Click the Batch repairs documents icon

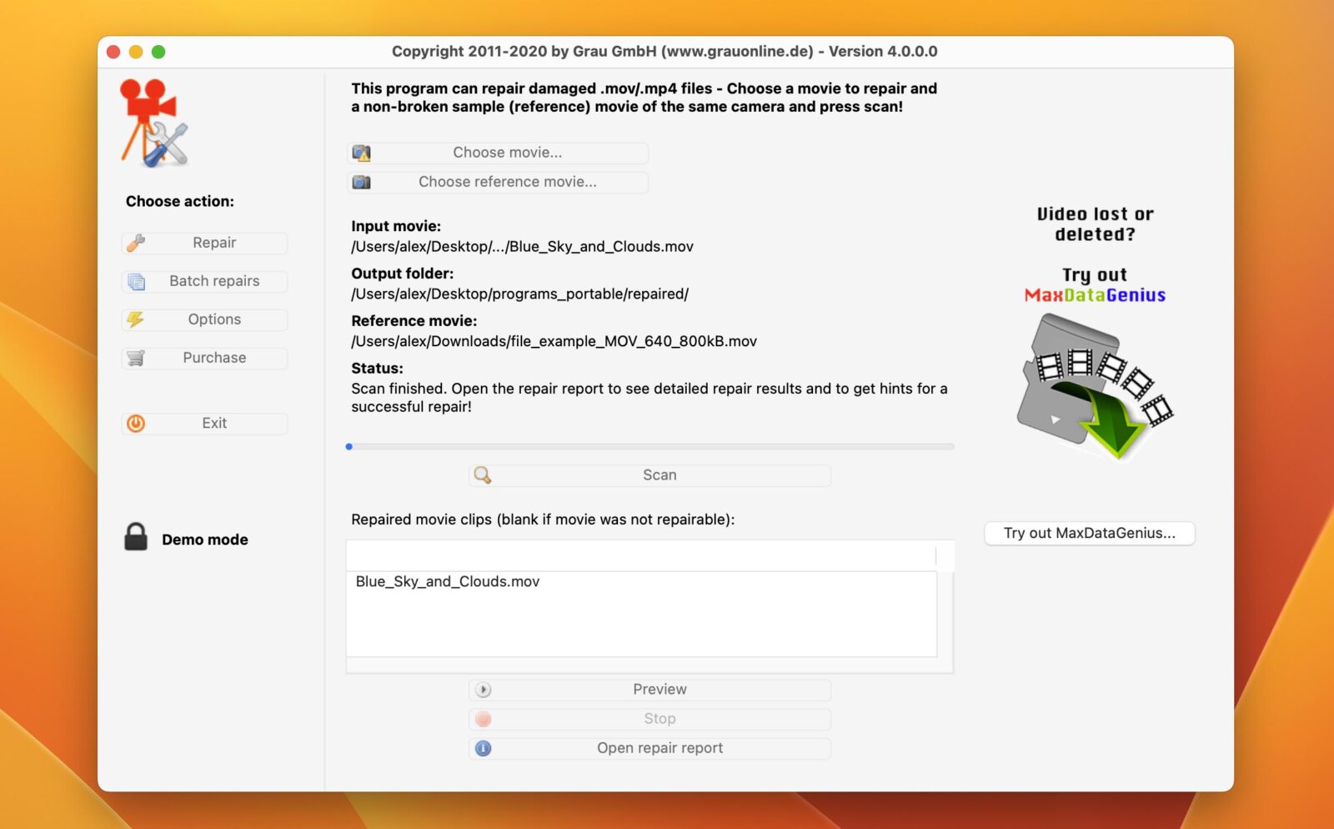tap(136, 282)
